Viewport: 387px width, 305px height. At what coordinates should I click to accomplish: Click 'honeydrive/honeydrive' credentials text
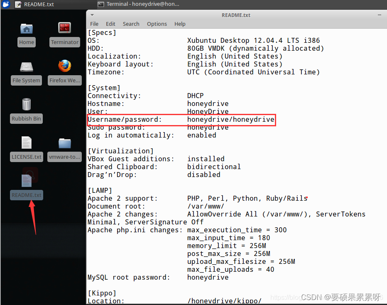pos(231,120)
